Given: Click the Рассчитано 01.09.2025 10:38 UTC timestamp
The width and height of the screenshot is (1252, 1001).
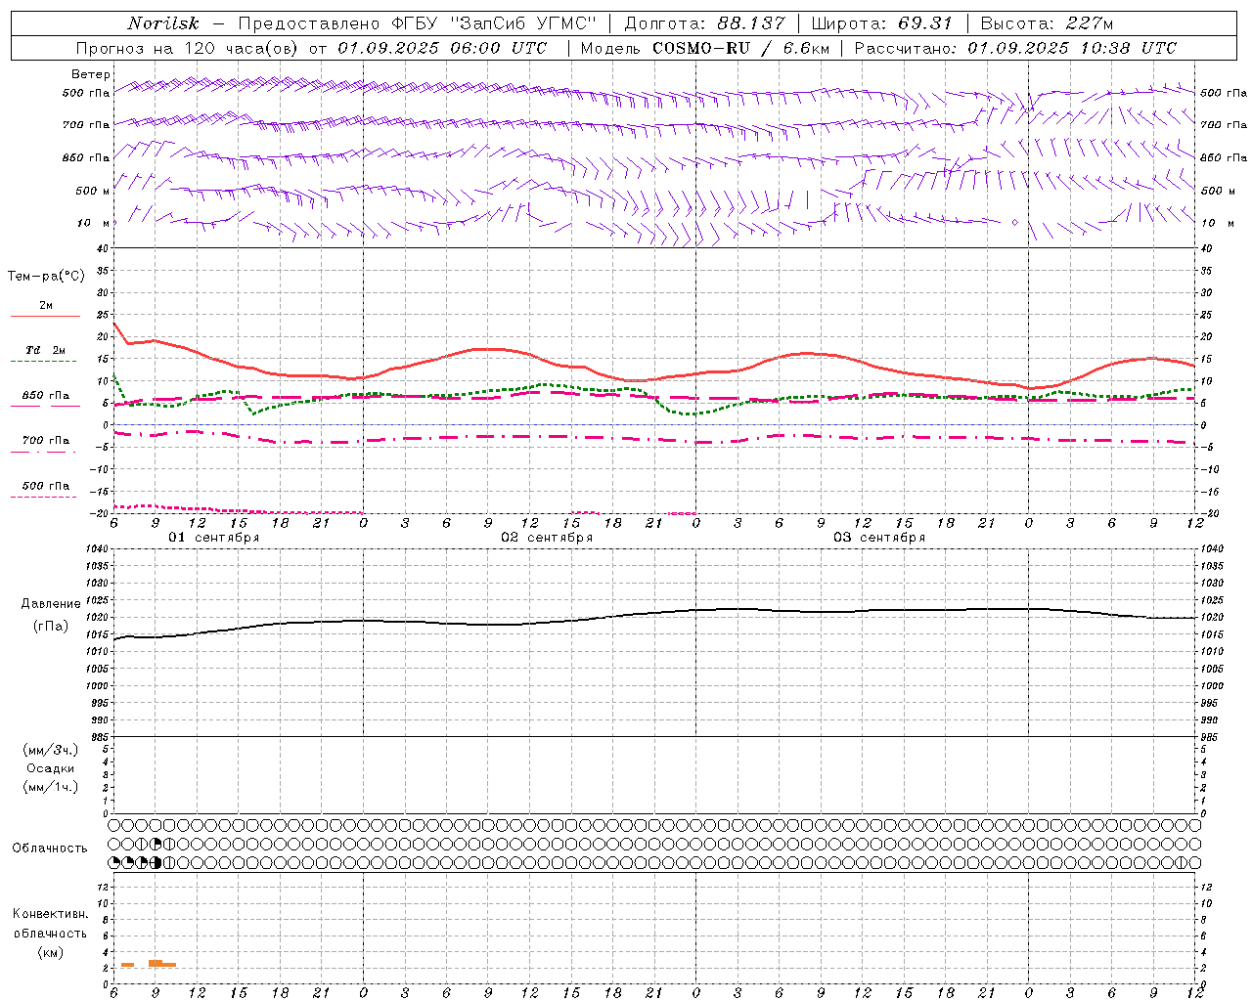Looking at the screenshot, I should (x=1015, y=48).
